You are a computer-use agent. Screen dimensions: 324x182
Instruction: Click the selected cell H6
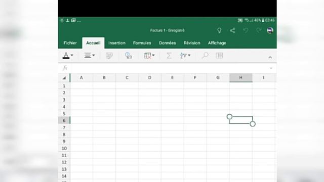pos(241,120)
